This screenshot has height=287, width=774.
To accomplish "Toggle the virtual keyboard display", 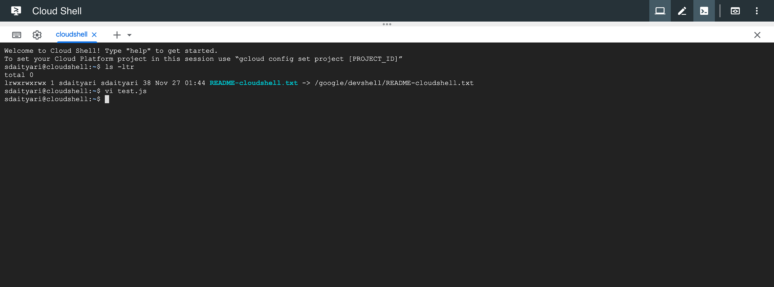I will pyautogui.click(x=16, y=35).
